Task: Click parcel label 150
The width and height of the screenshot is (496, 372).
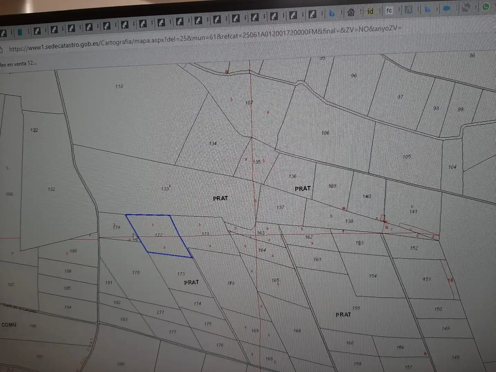Action: 438,309
